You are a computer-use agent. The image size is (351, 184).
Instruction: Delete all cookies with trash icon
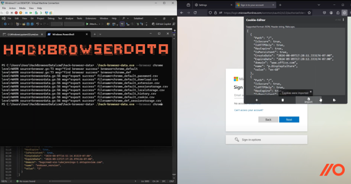tap(283, 100)
